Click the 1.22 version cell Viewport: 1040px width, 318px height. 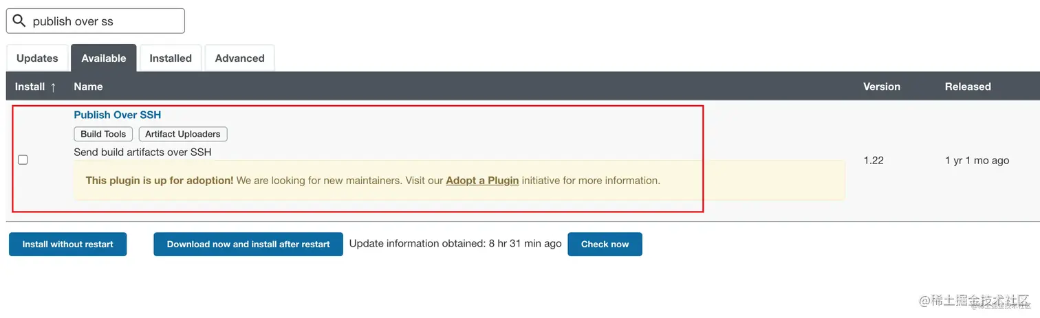[874, 160]
